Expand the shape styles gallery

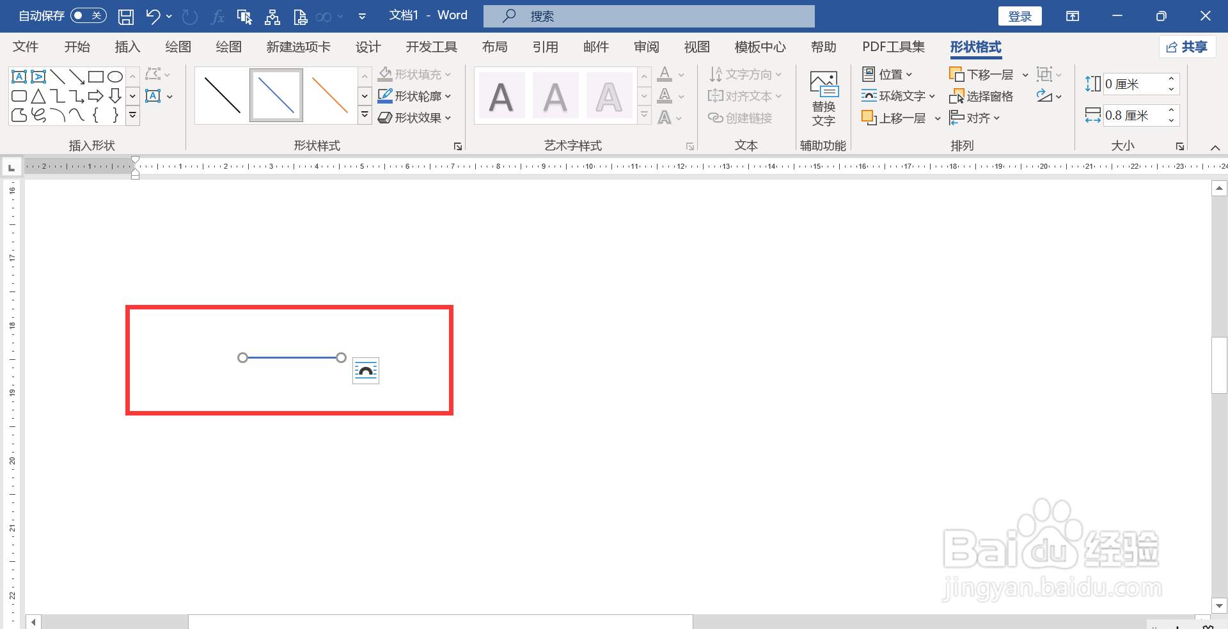[365, 116]
